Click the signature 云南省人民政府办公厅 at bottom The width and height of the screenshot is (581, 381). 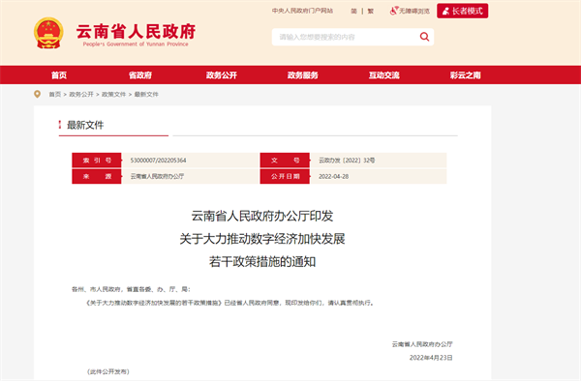click(422, 344)
